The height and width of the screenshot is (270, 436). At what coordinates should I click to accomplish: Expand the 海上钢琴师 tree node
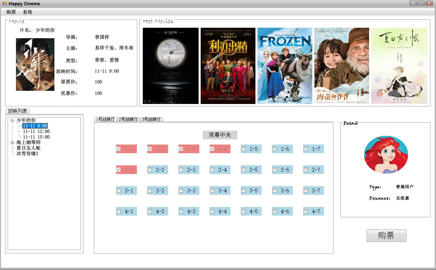(12, 142)
